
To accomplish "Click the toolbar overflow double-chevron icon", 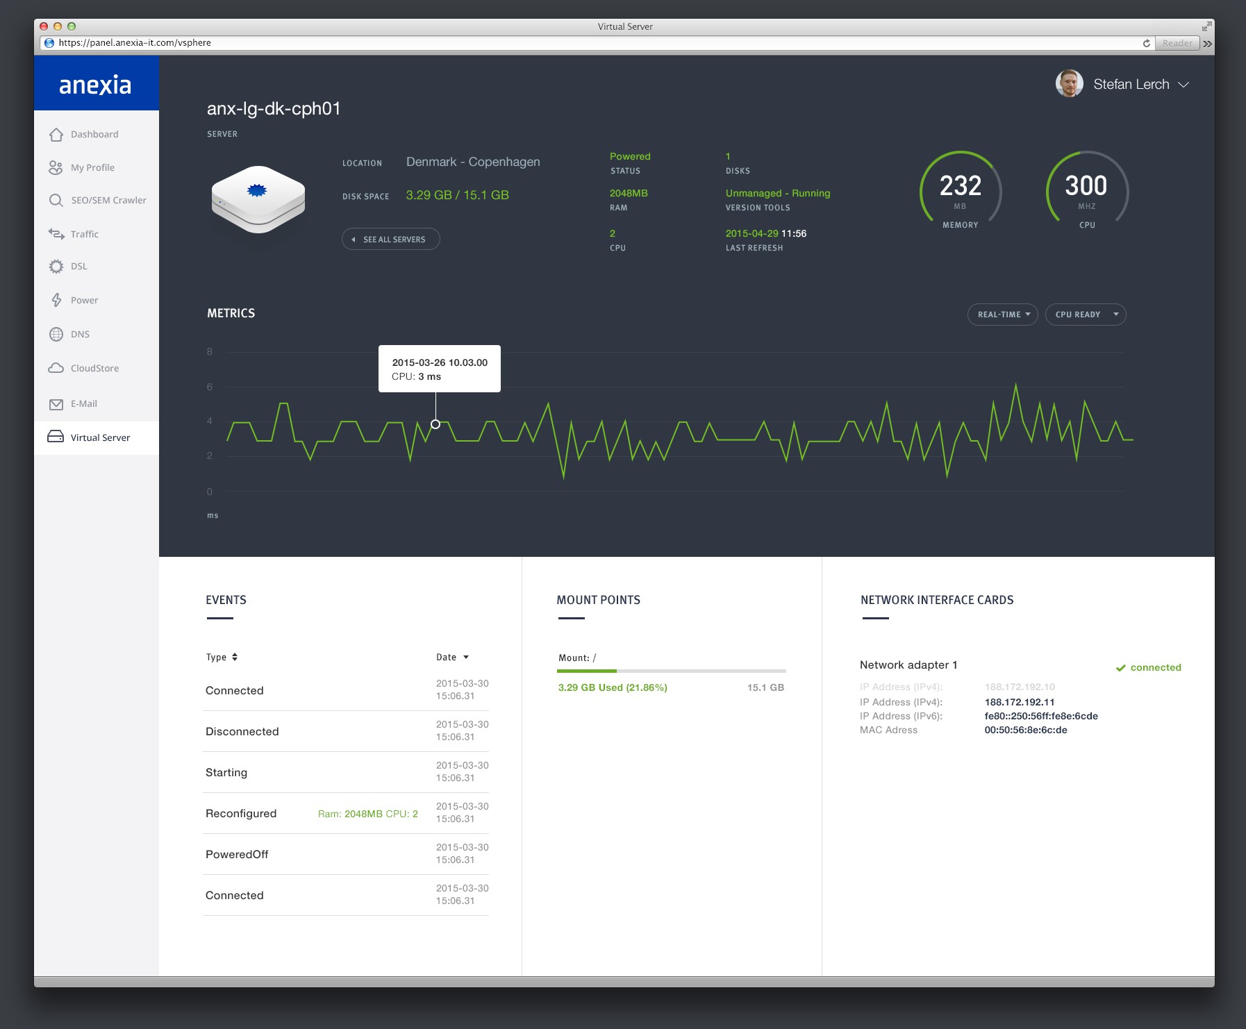I will tap(1208, 43).
